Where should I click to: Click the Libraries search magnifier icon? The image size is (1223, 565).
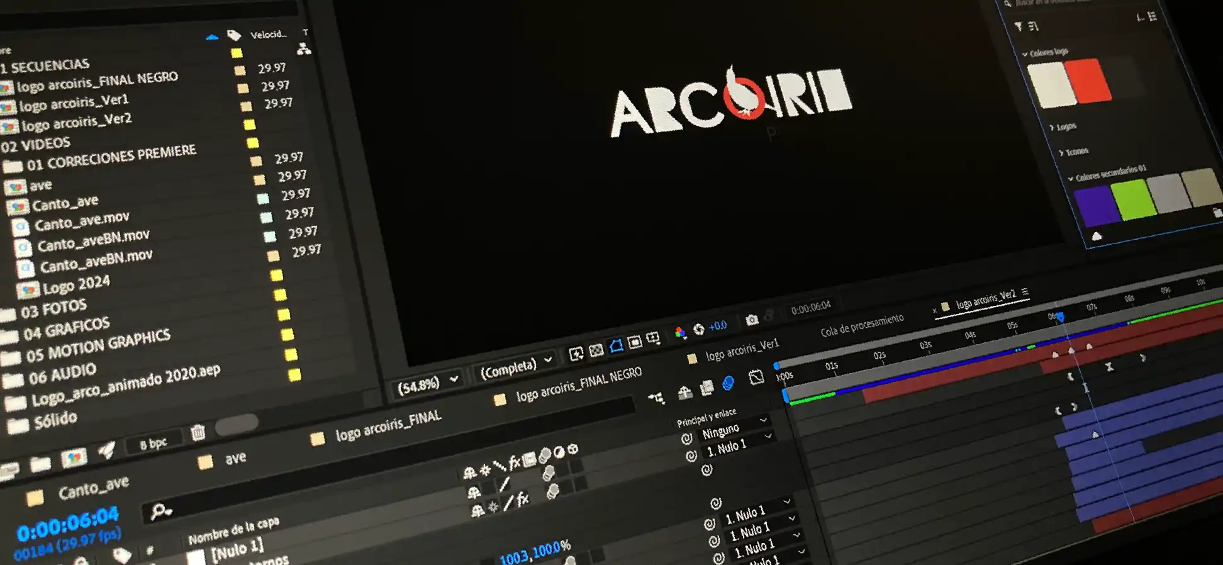(1007, 4)
